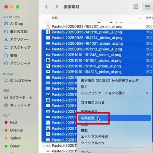
Task: Select Pasted-20251010-151248_pixian_ai.png
Action: point(87,55)
